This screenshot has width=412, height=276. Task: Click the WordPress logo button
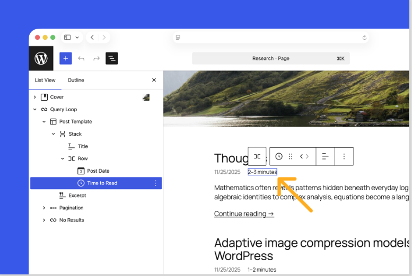(41, 59)
